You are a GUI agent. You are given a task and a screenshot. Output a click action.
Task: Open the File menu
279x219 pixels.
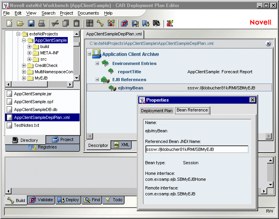tap(6, 13)
